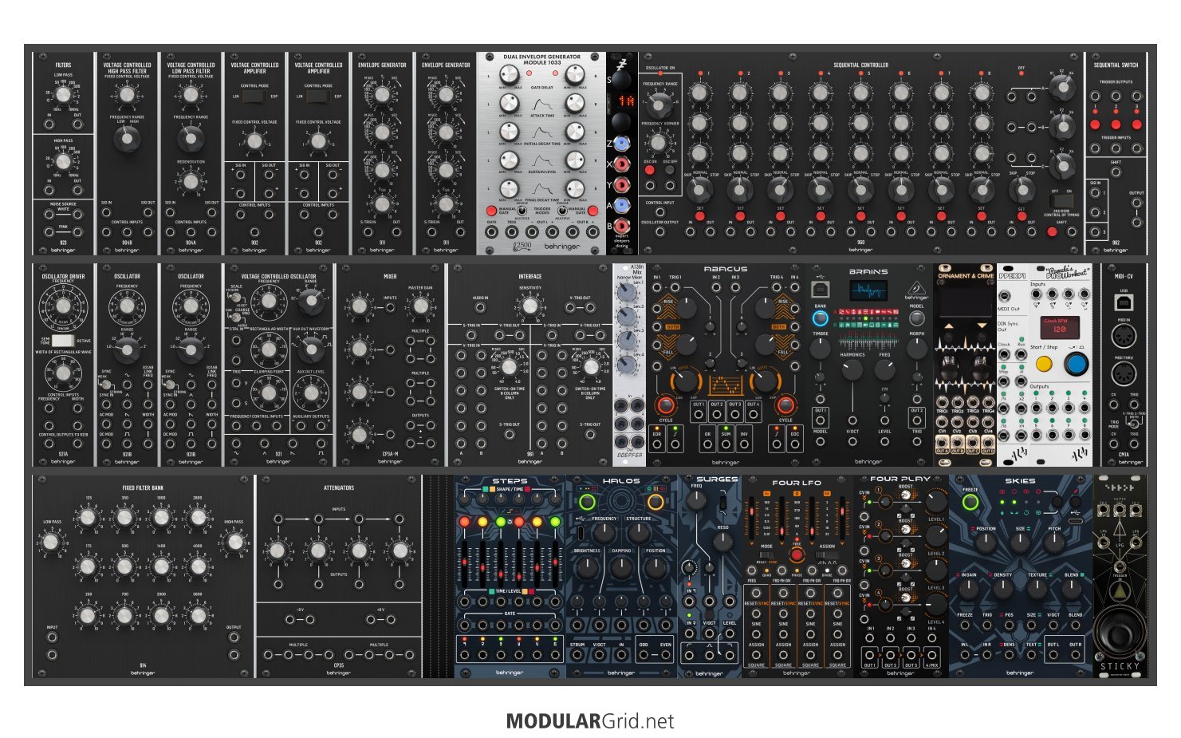
Task: Toggle the green FREEZE button on Skies
Action: 970,503
